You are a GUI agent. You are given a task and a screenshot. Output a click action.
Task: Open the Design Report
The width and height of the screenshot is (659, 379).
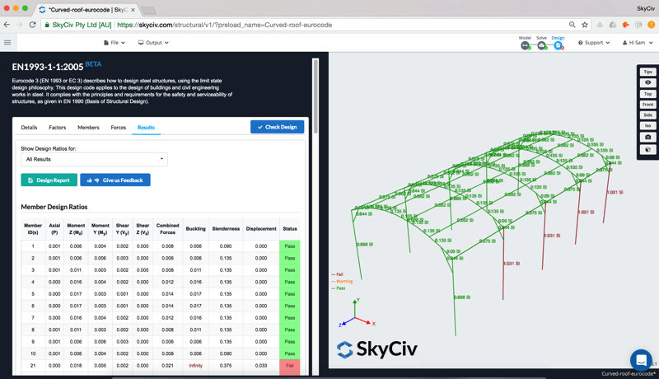point(49,180)
